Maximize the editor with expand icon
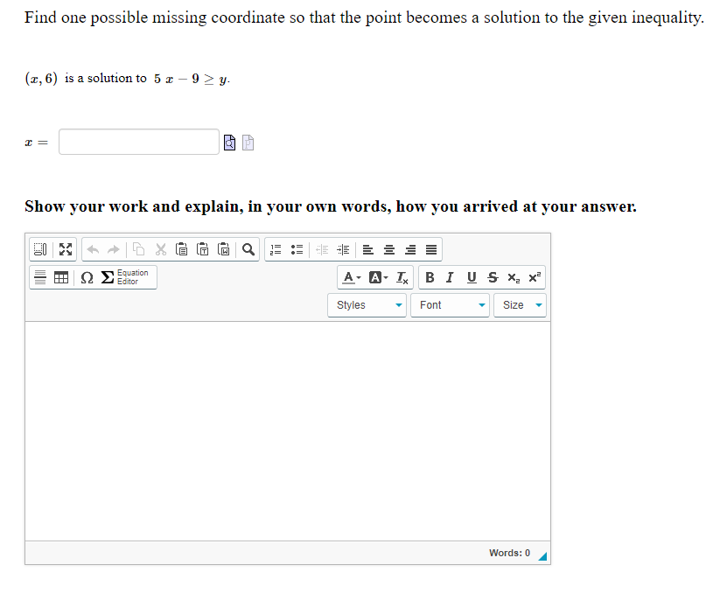727x593 pixels. [66, 249]
